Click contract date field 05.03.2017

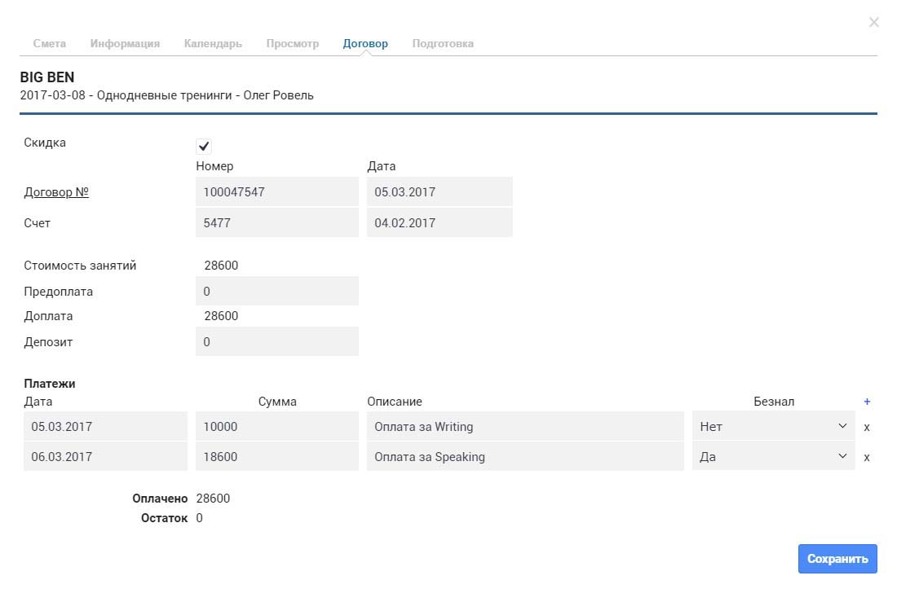point(440,192)
